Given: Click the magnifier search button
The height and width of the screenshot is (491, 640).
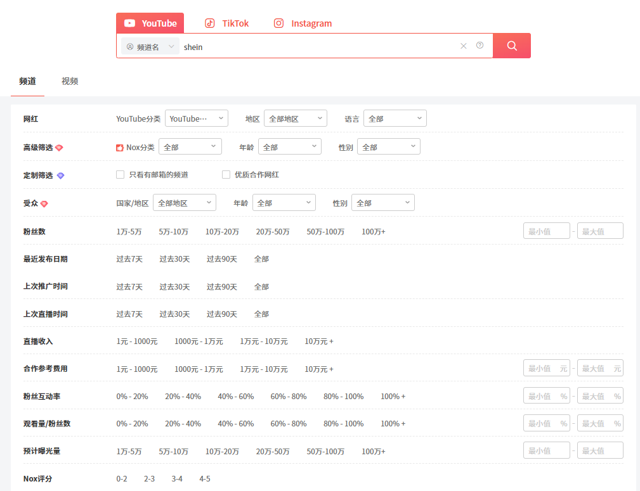Looking at the screenshot, I should 512,46.
